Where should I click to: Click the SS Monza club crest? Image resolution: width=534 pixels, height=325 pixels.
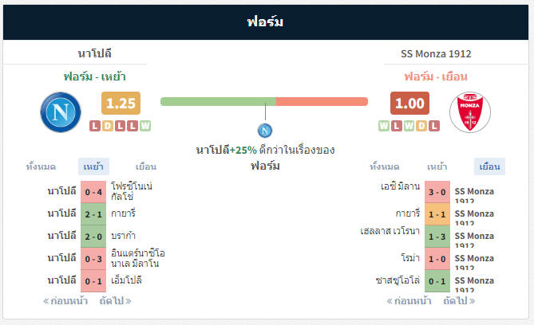(470, 112)
